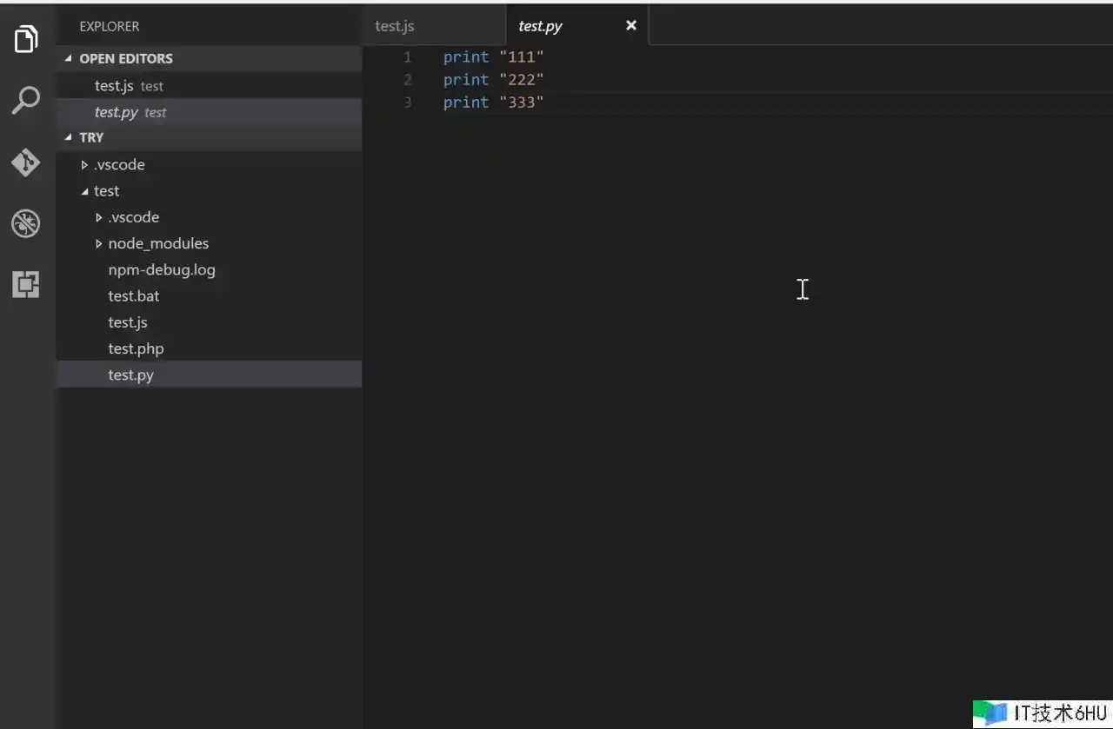Select test.js in Open Editors list
This screenshot has height=729, width=1113.
pos(114,86)
